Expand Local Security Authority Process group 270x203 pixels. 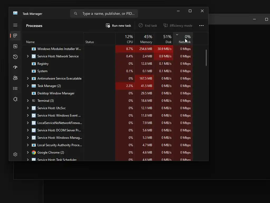point(28,145)
